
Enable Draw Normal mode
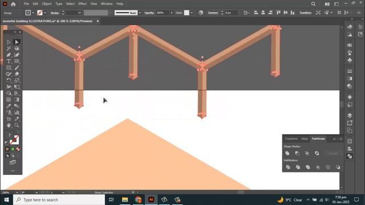click(x=7, y=155)
